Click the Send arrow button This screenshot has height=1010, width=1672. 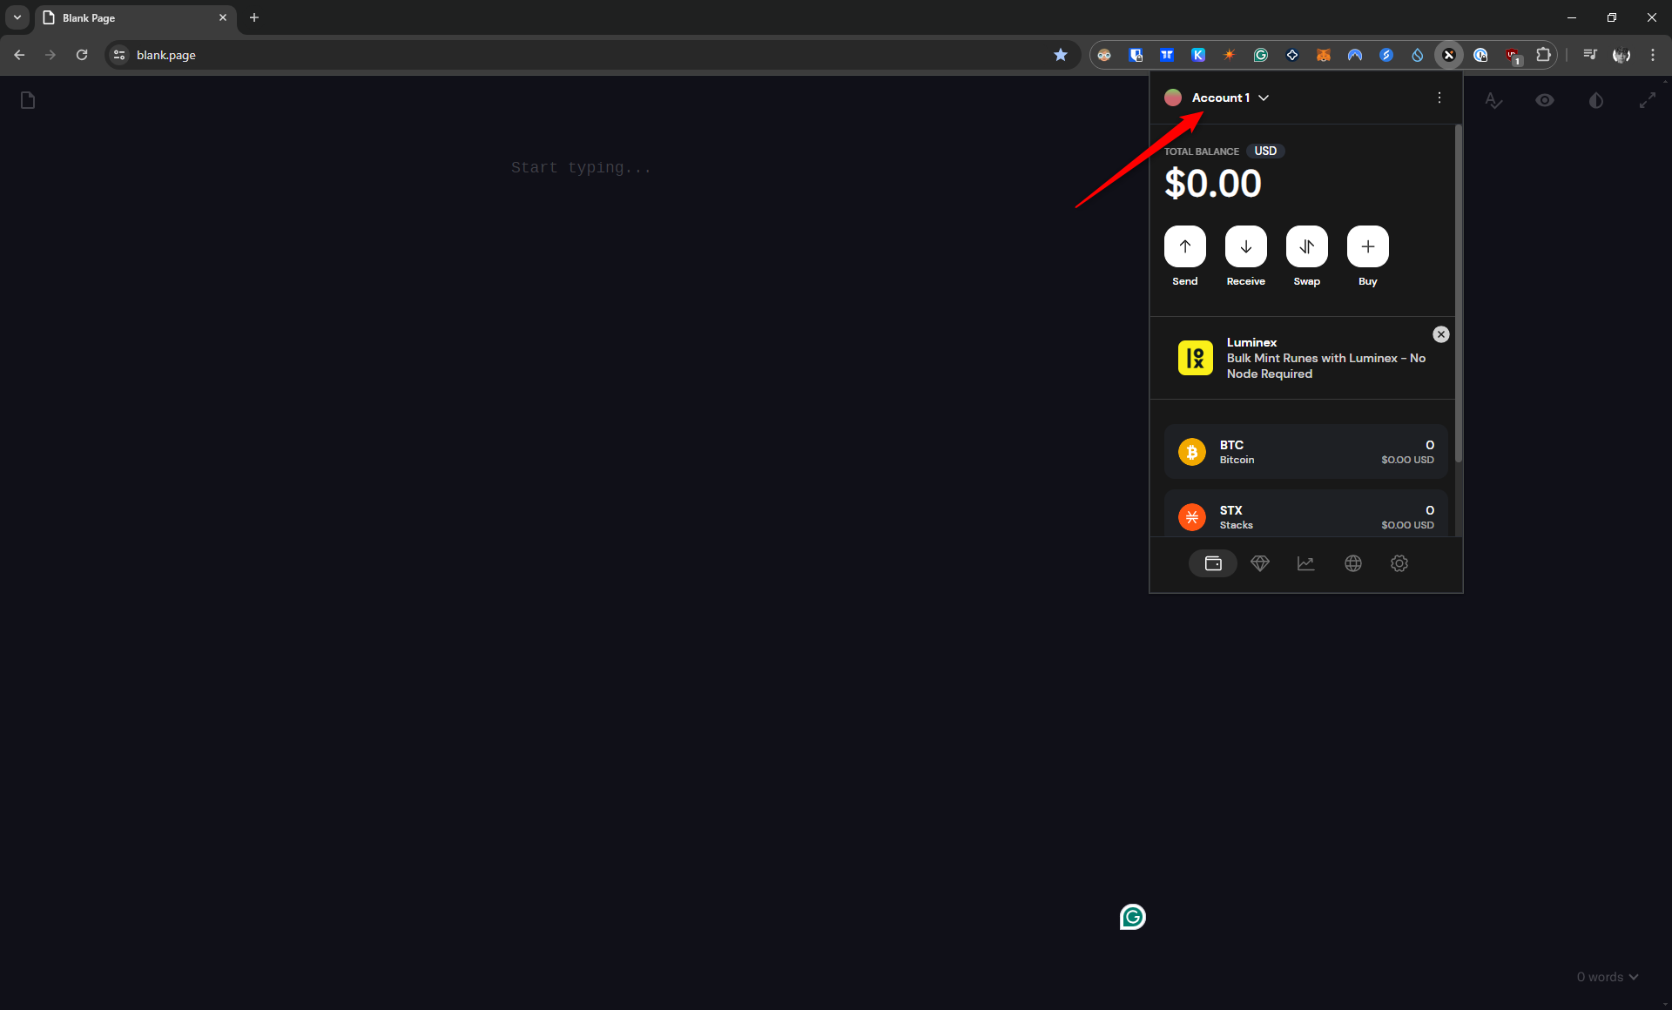[x=1184, y=246]
